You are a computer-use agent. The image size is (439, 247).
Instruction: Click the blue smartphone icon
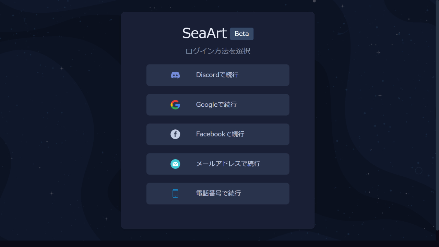(x=175, y=193)
